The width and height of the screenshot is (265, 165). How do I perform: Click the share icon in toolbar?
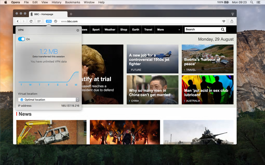point(232,21)
